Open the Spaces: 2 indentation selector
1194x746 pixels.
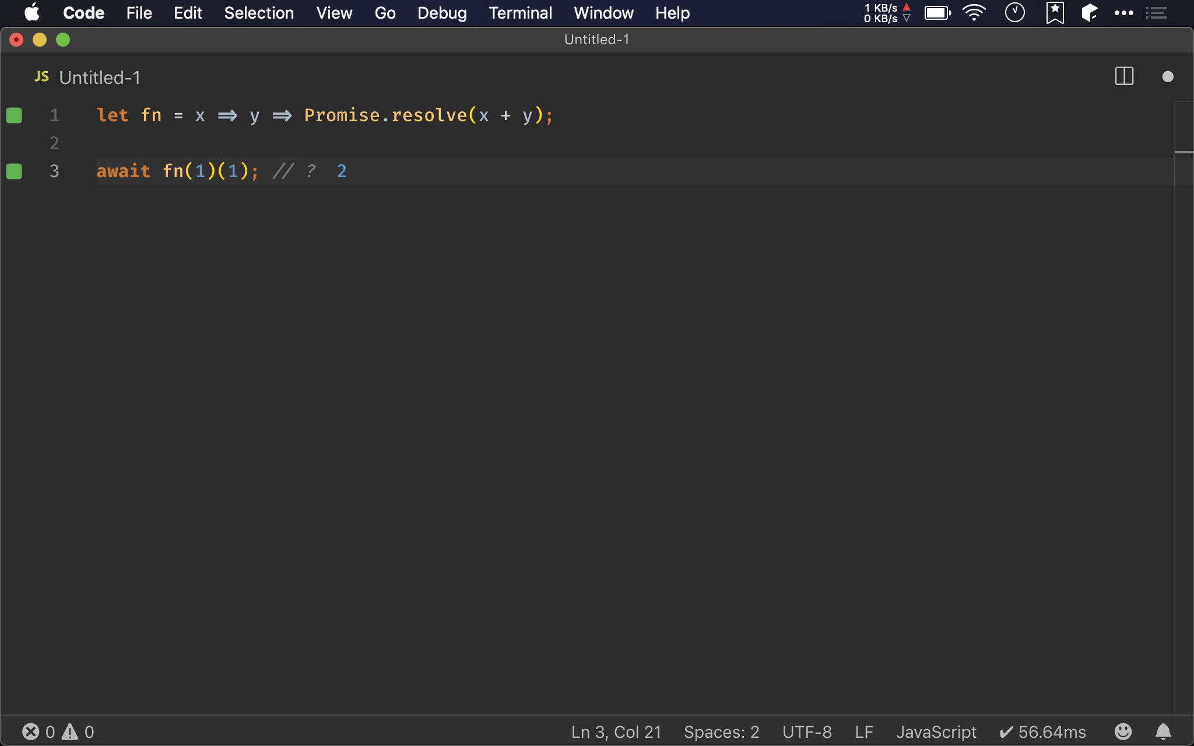721,731
